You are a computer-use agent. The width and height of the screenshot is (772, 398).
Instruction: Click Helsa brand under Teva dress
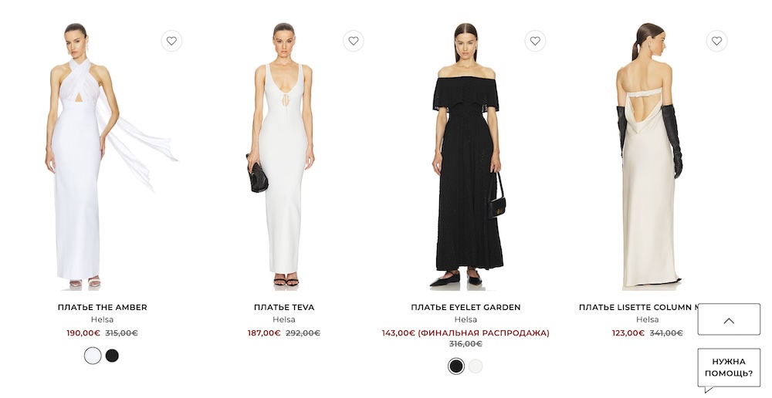click(284, 320)
